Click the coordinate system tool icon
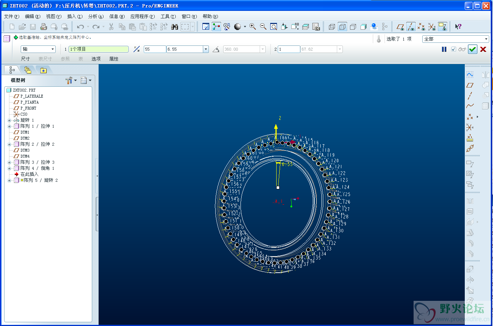Image resolution: width=493 pixels, height=326 pixels. tap(470, 127)
